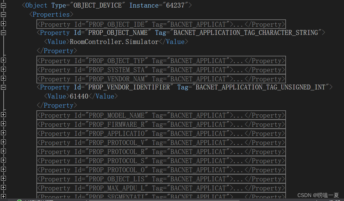Click the closing Property tag after 61440
Image resolution: width=344 pixels, height=201 pixels.
tap(57, 105)
